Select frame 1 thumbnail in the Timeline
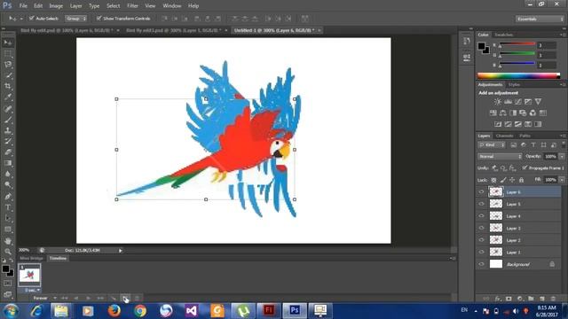Image resolution: width=568 pixels, height=319 pixels. click(x=29, y=276)
